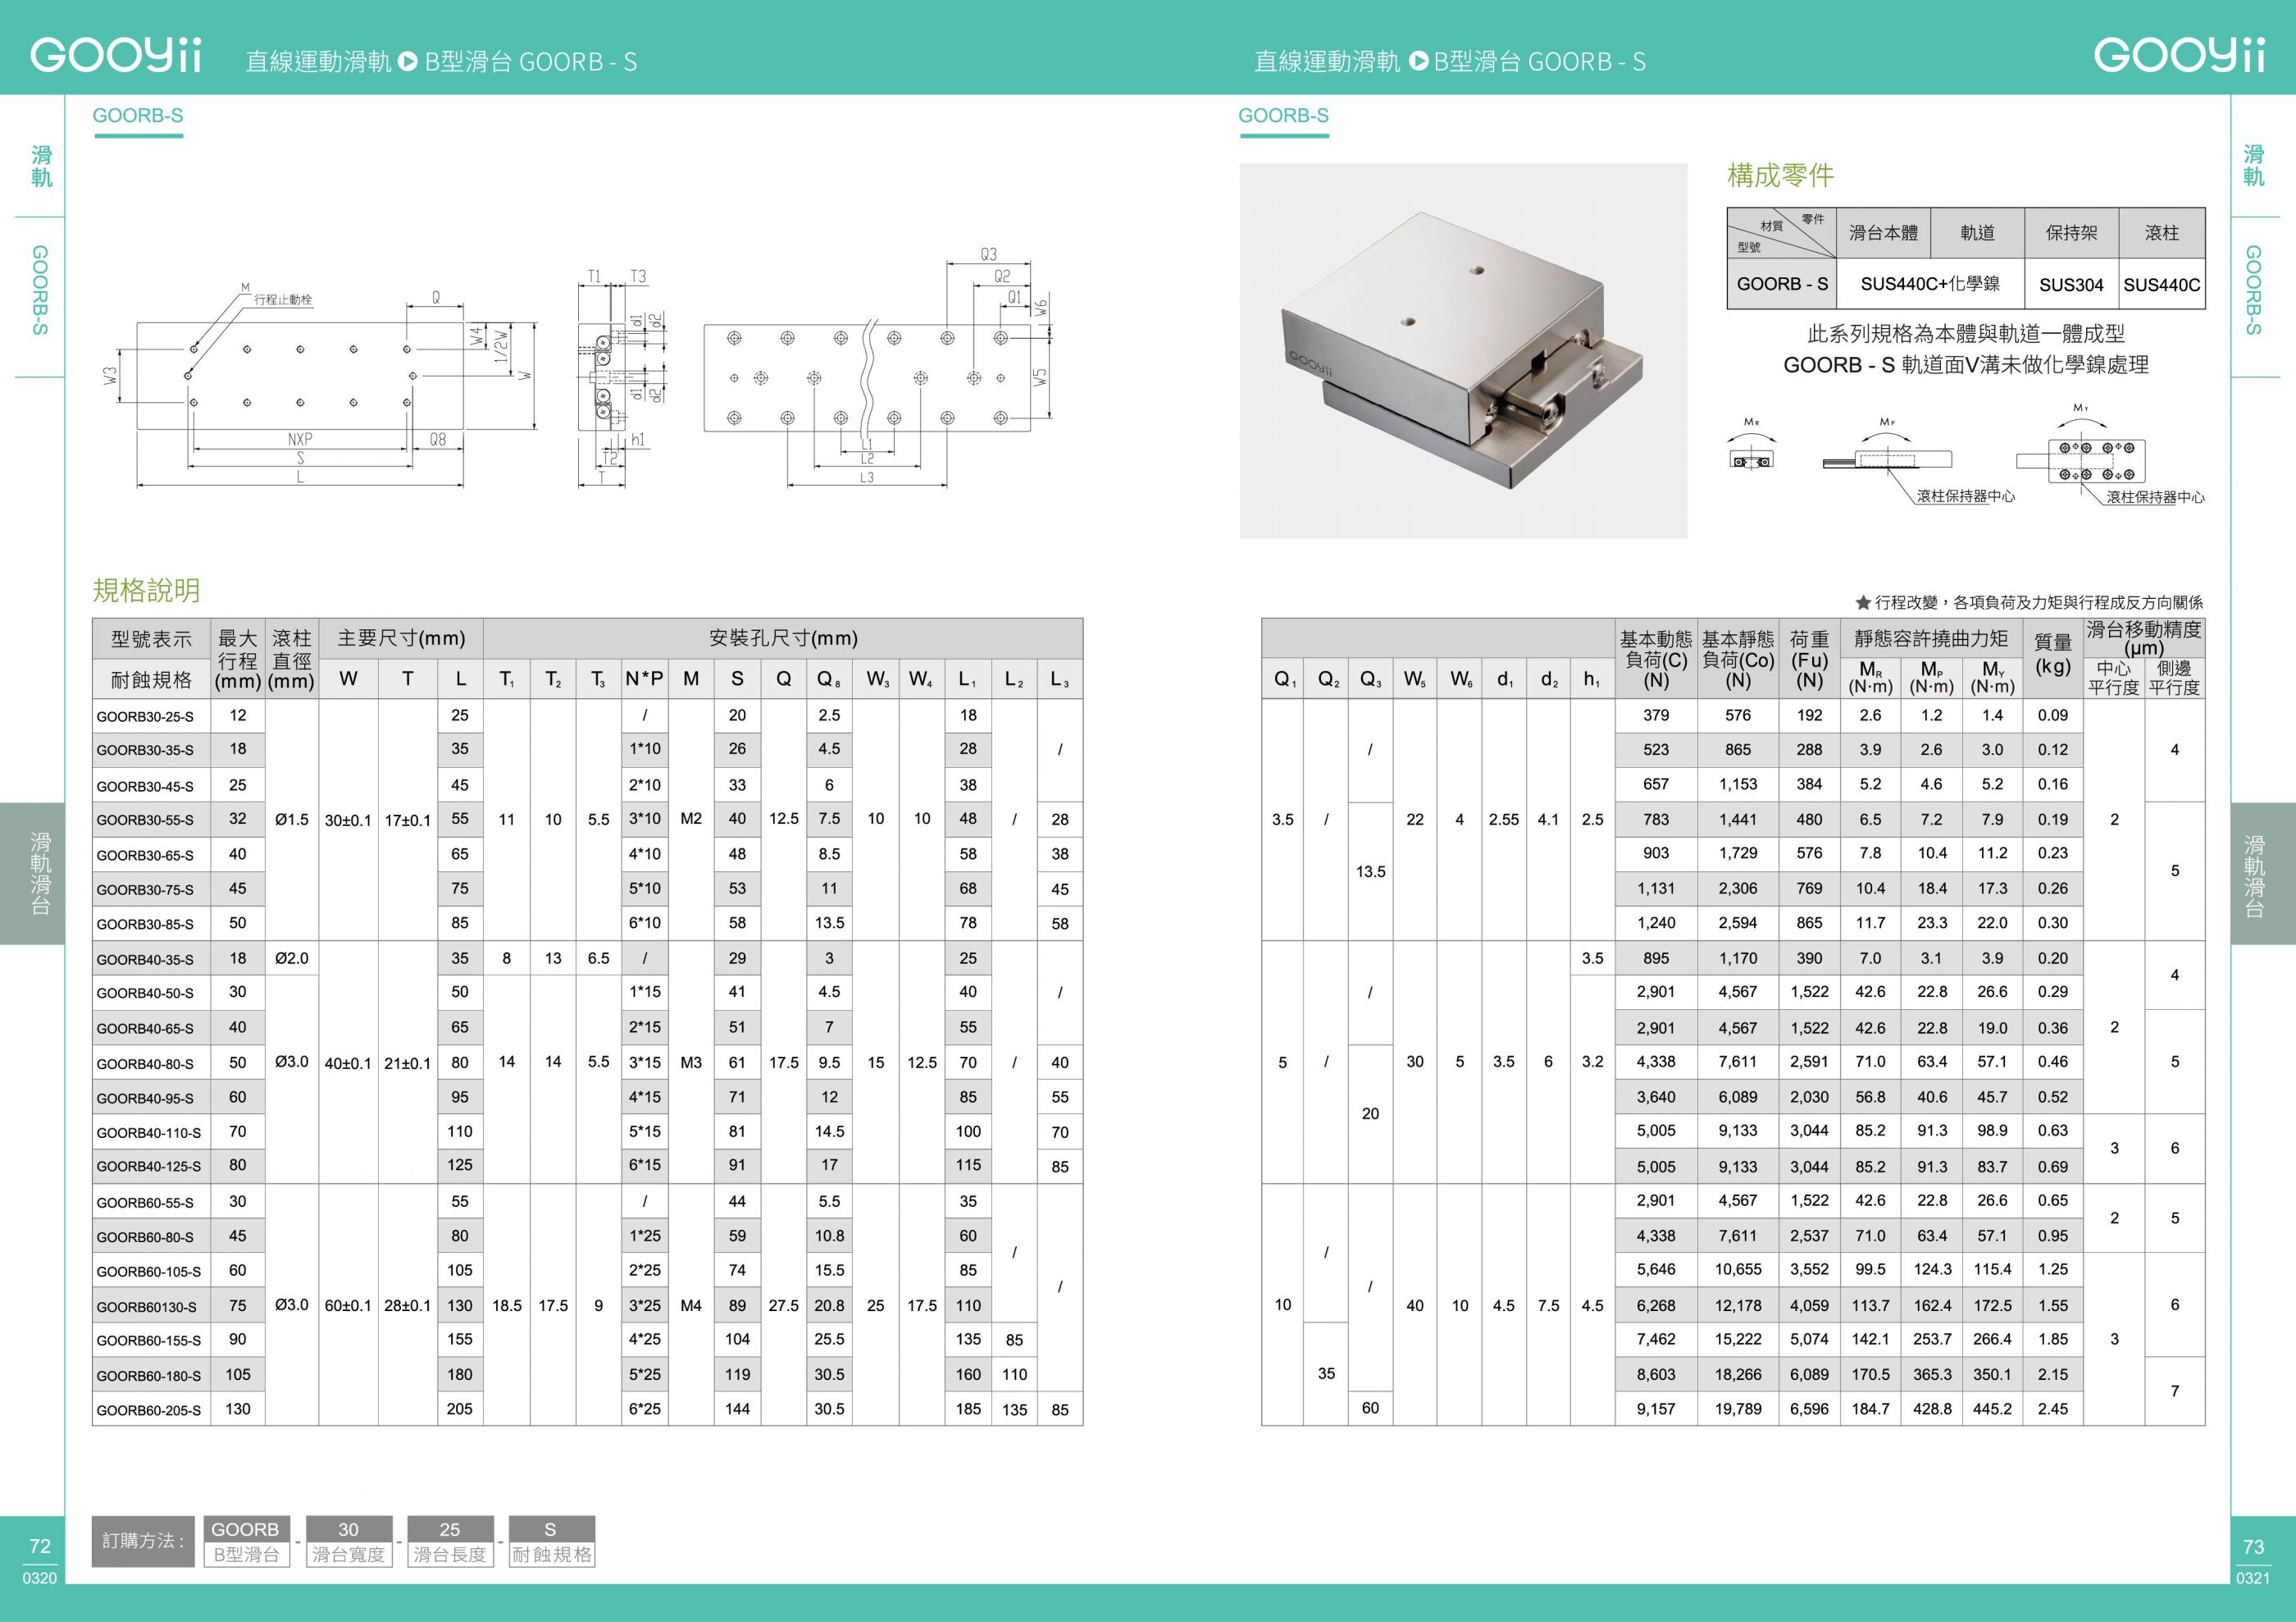This screenshot has width=2296, height=1622.
Task: Click the bottom-view drawing with Q3 Q2 Q1
Action: point(877,368)
